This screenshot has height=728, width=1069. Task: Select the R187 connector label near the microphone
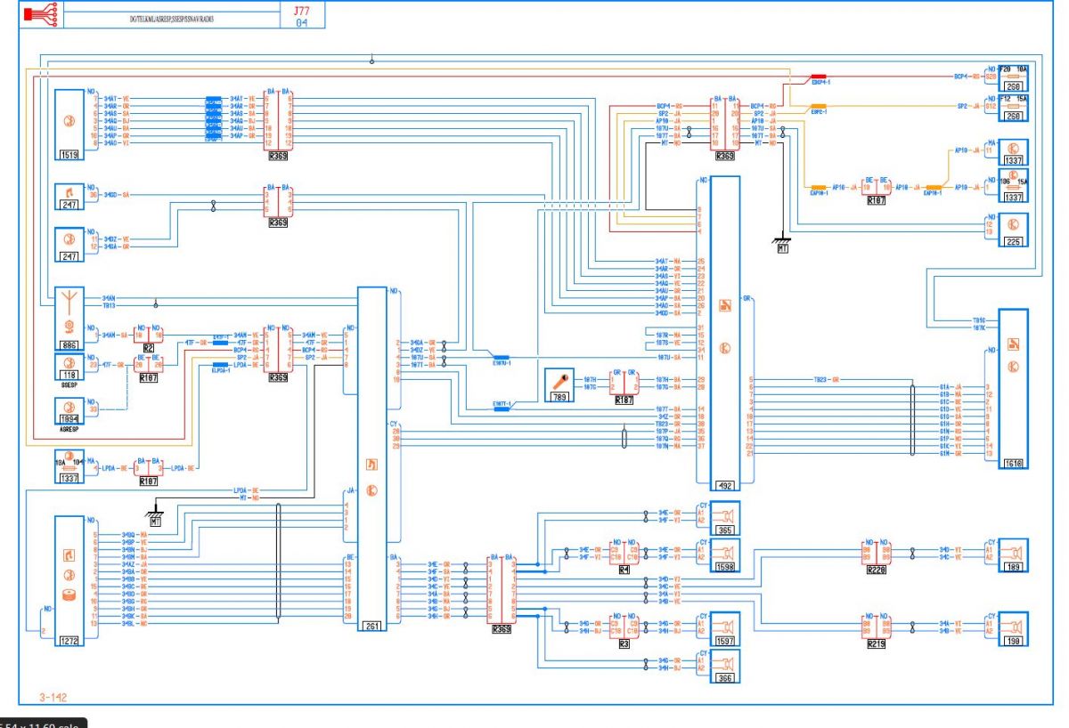click(624, 401)
